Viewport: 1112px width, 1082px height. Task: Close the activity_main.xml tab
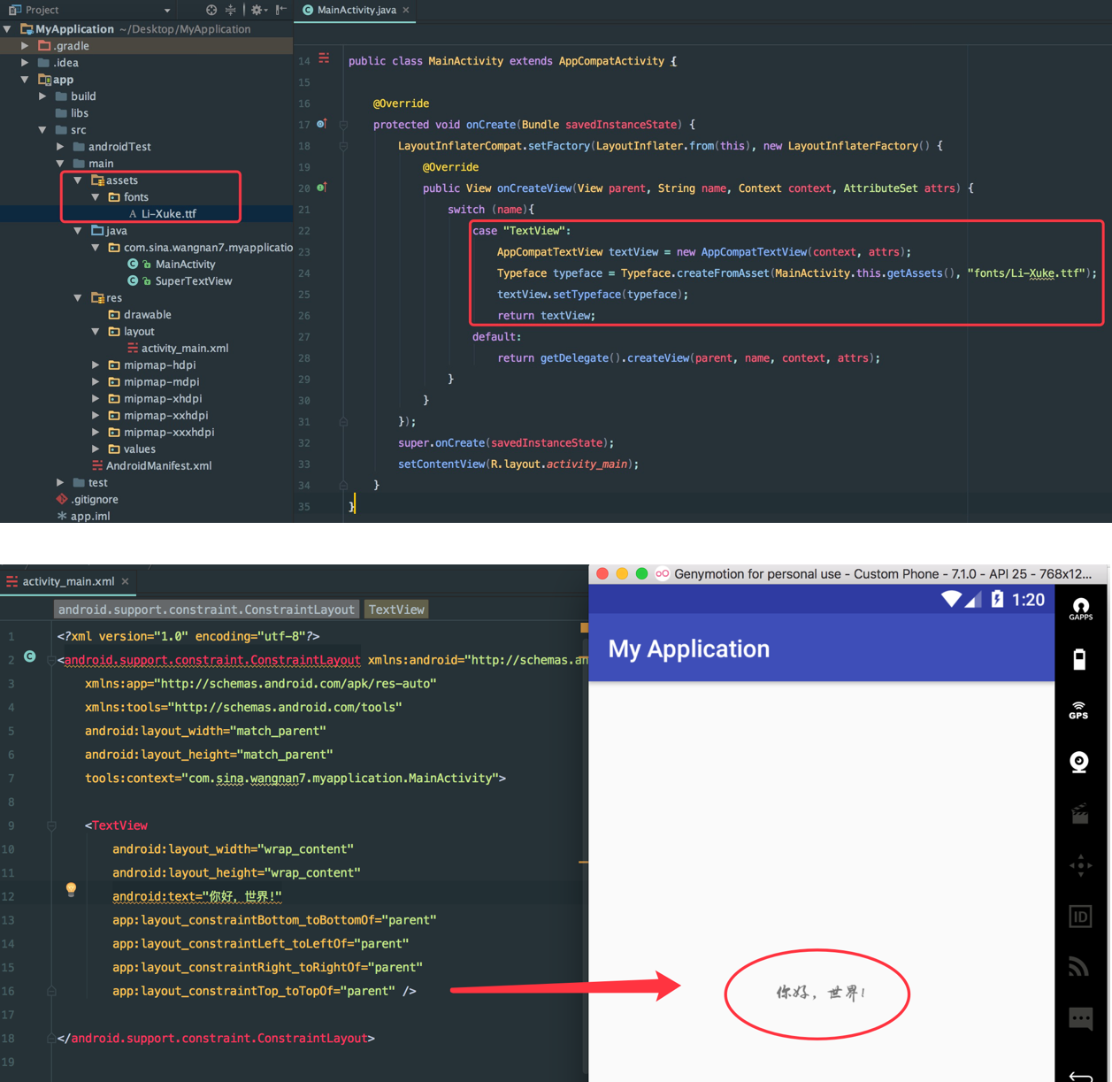coord(126,581)
